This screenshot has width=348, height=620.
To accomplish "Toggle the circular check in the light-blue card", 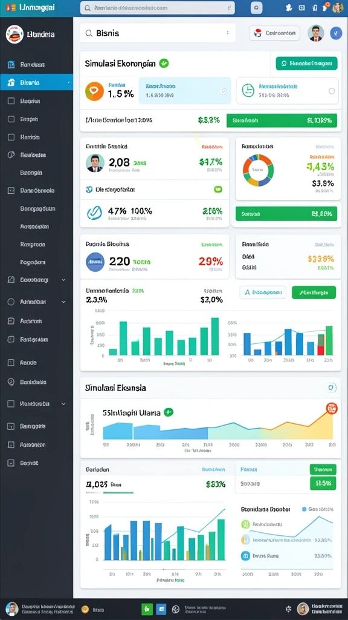I will [x=224, y=91].
